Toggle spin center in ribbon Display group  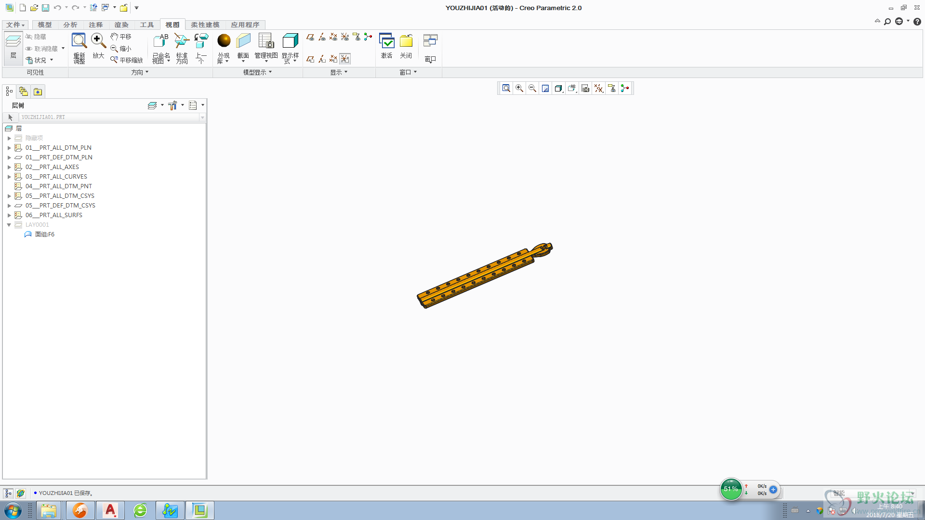[368, 37]
